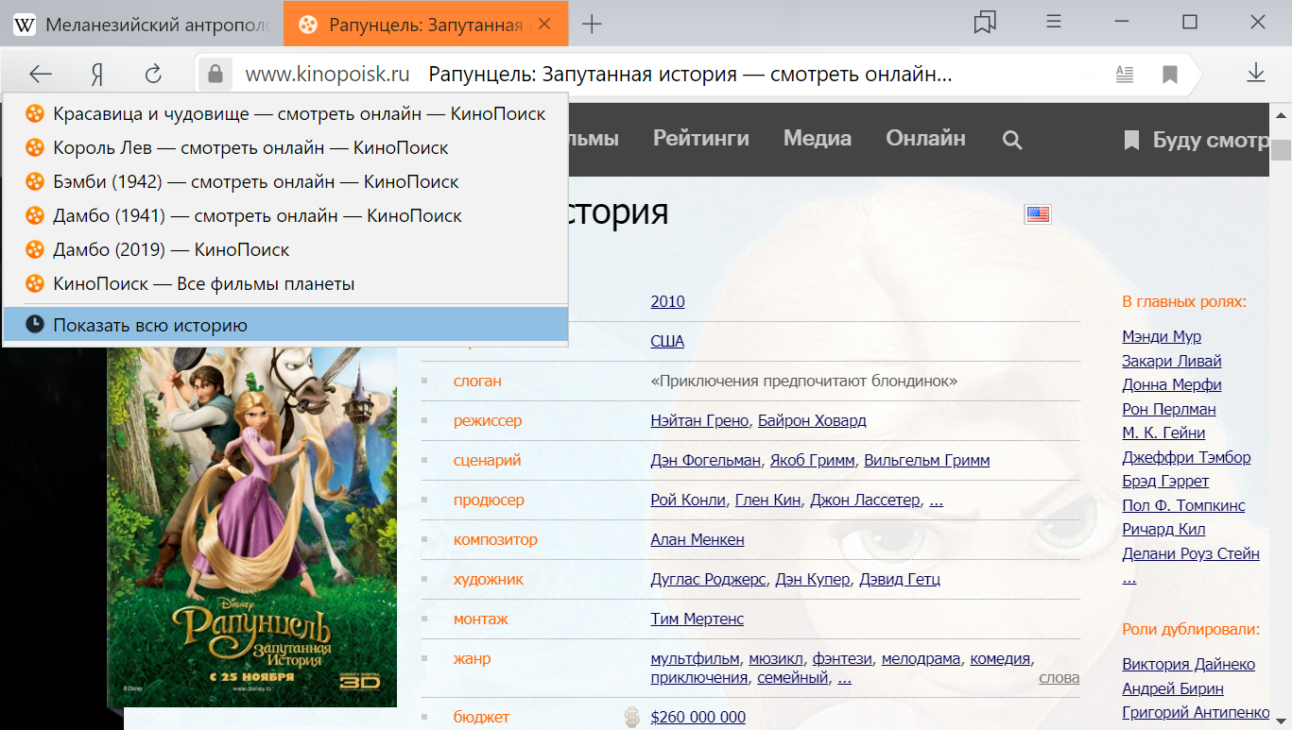Expand genre list with the ellipsis
Screen dimensions: 1292x730
click(x=844, y=678)
